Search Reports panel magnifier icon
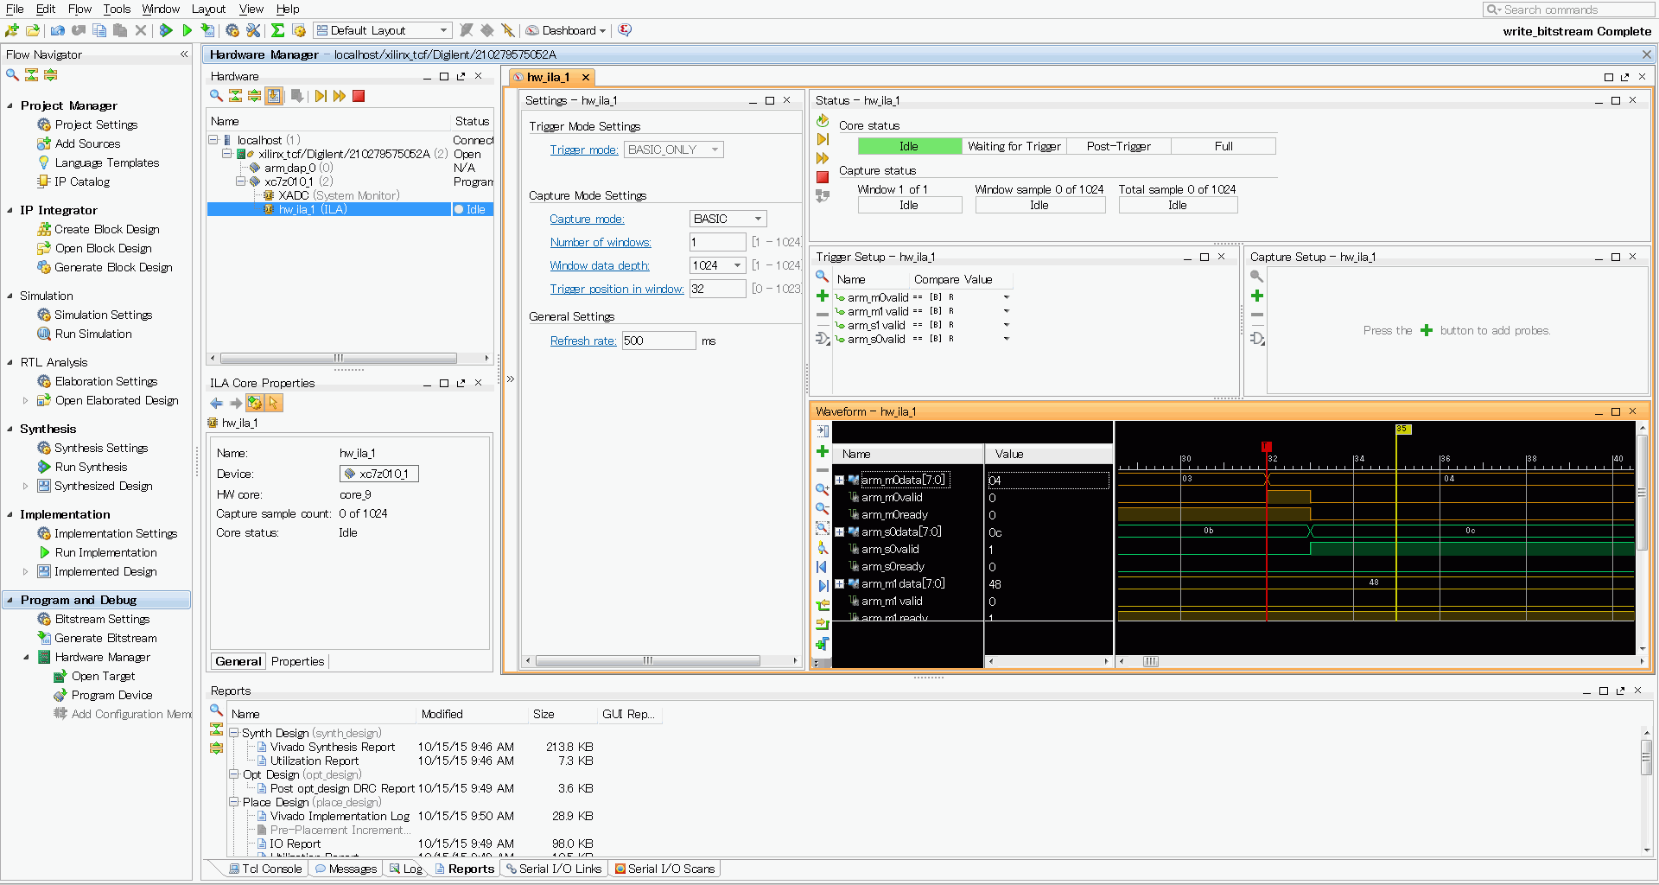1659x885 pixels. tap(216, 710)
